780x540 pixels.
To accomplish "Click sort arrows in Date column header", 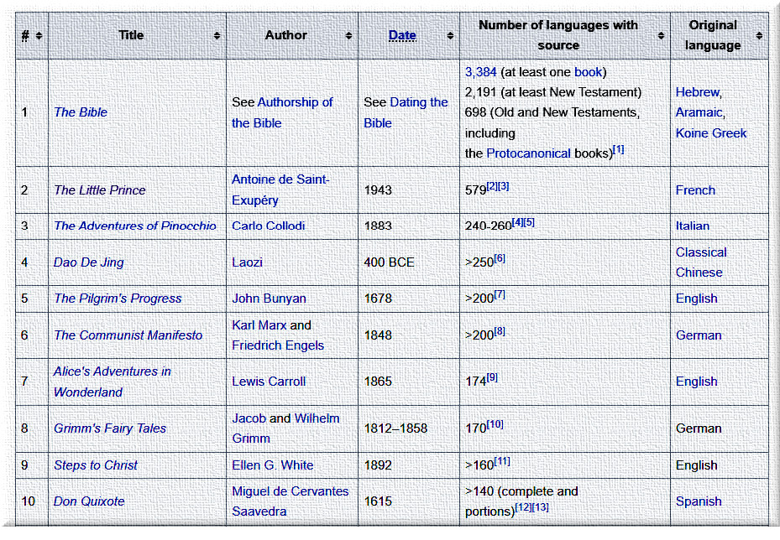I will click(x=450, y=36).
